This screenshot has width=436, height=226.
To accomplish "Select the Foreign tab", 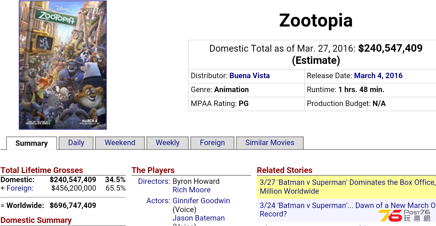I will (212, 143).
